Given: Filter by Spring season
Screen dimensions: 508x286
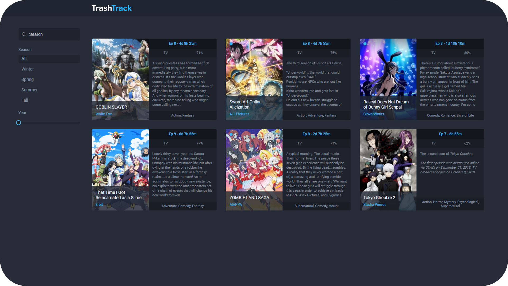Looking at the screenshot, I should [x=28, y=79].
